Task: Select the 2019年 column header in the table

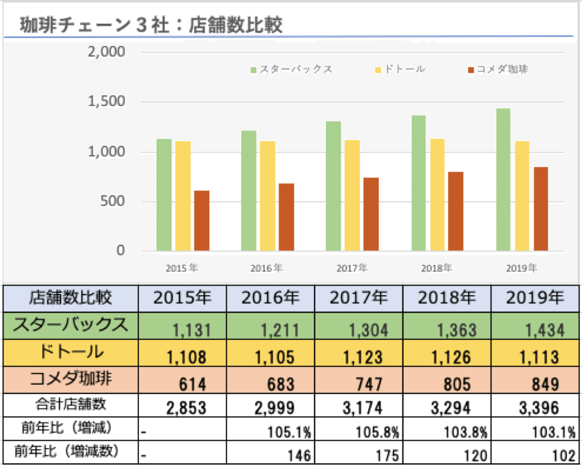Action: [534, 295]
